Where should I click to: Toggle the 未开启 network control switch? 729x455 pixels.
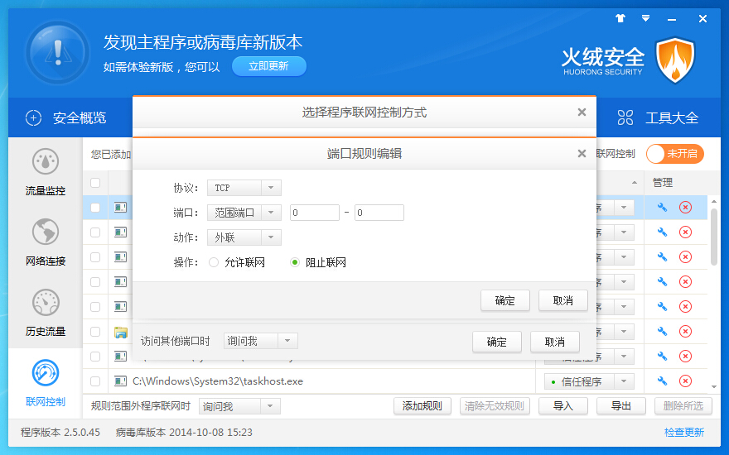coord(674,153)
